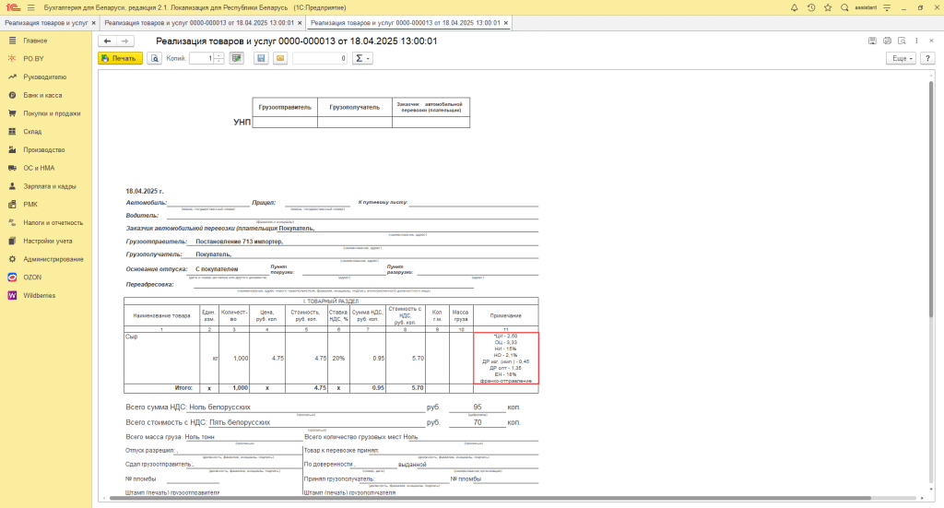Click the Wildberries logo icon
Image resolution: width=944 pixels, height=508 pixels.
click(12, 296)
